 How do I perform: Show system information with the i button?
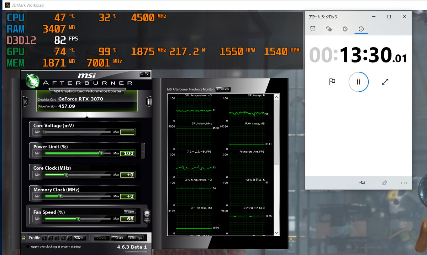pos(149,102)
